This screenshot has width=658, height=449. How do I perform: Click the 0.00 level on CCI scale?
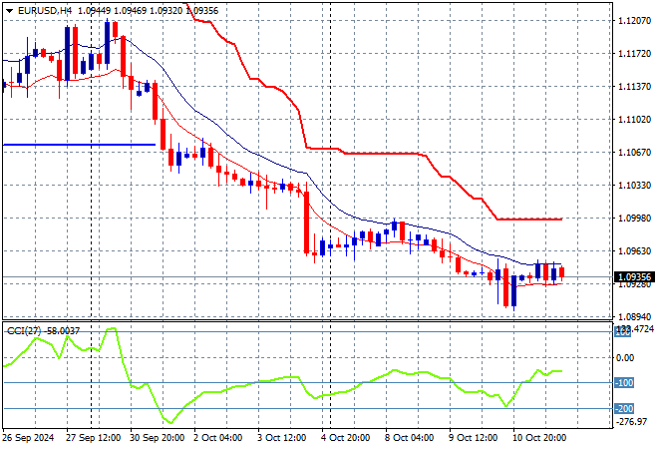[x=627, y=357]
